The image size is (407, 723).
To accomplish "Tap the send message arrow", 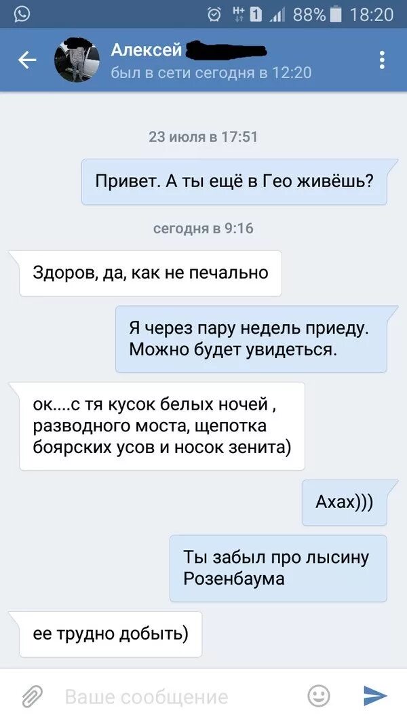I will tap(375, 696).
